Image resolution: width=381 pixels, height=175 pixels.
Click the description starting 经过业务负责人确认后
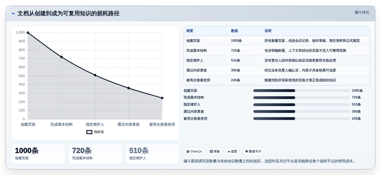click(300, 70)
